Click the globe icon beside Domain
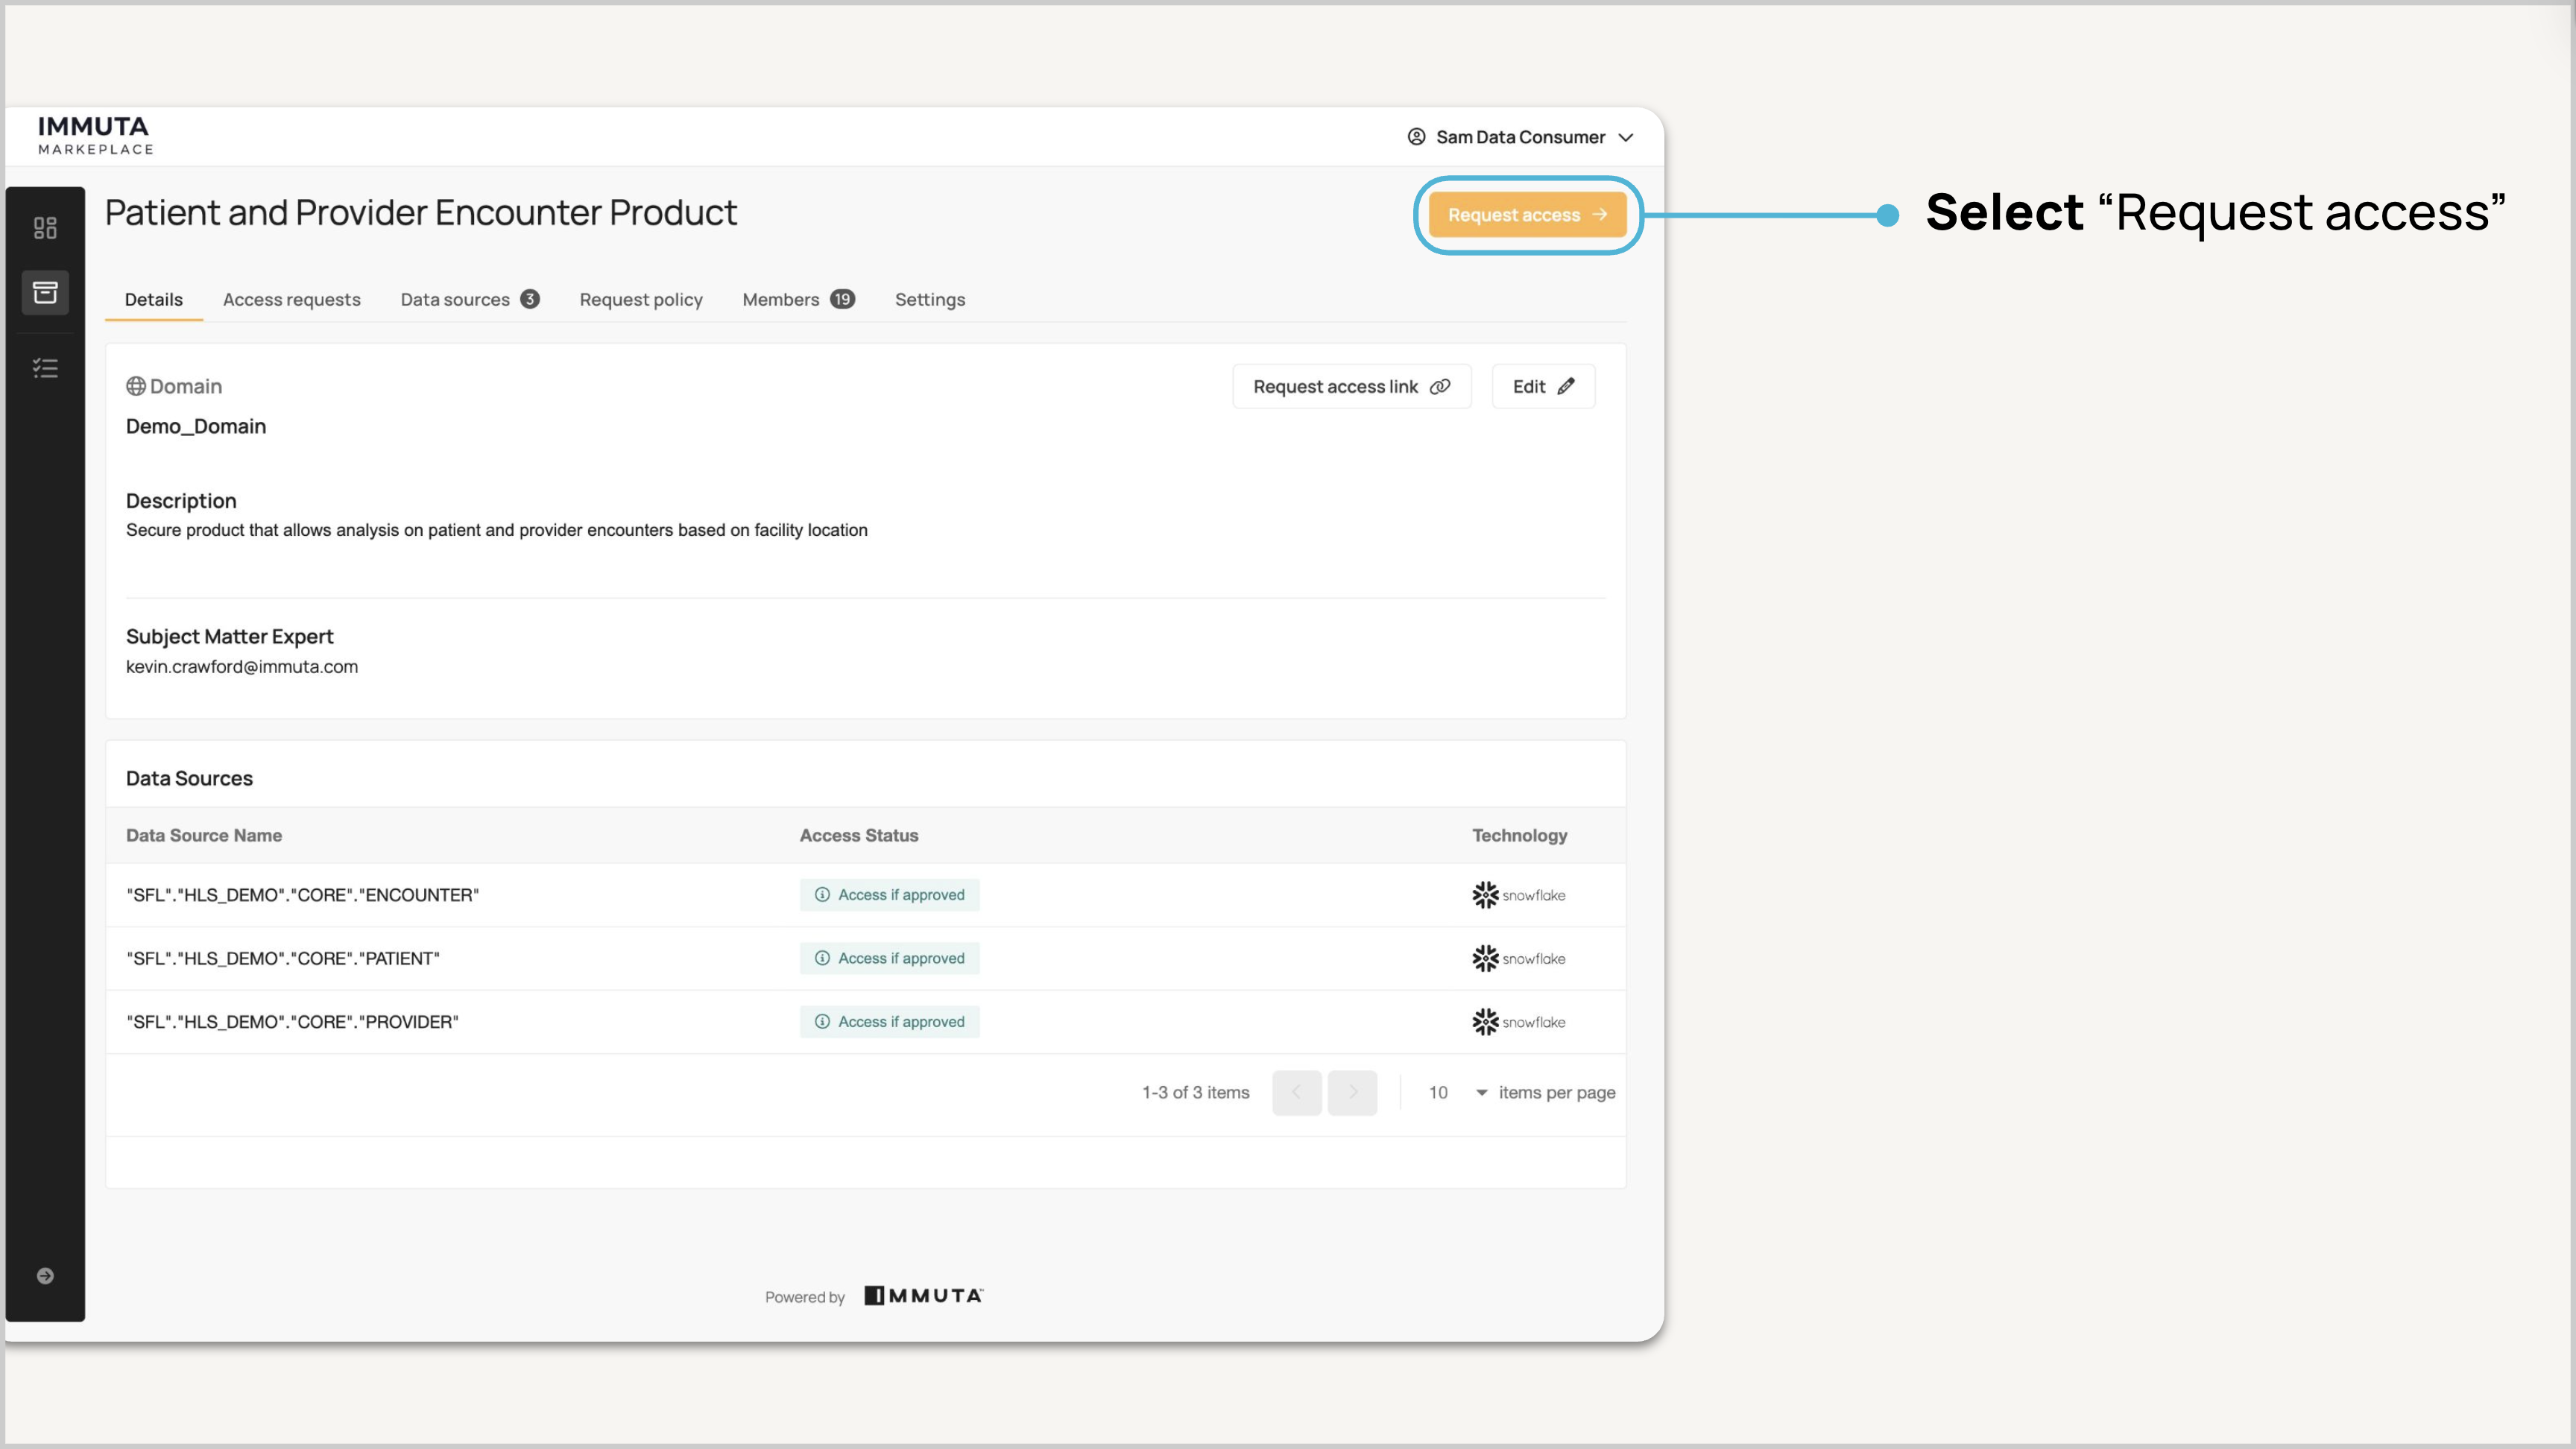 [136, 386]
